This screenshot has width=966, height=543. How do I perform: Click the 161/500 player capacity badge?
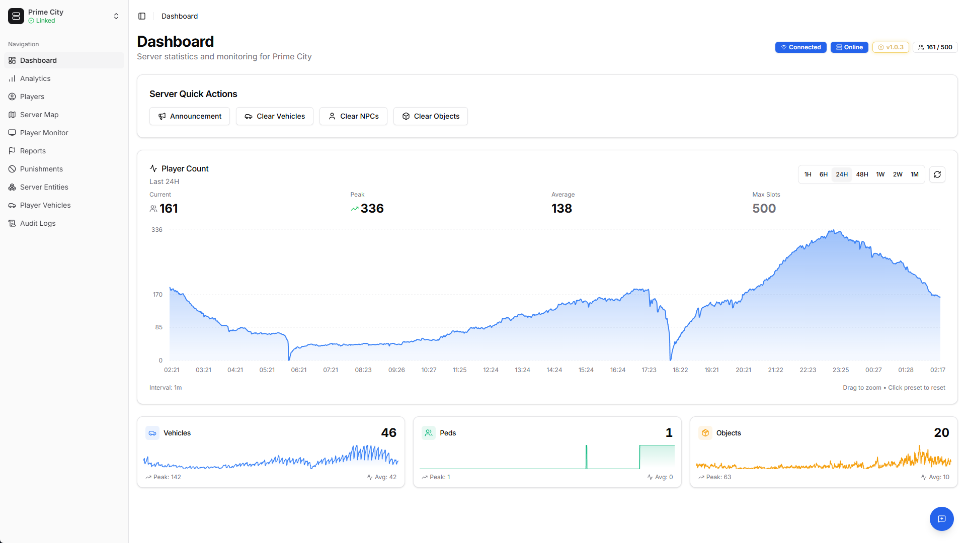pyautogui.click(x=935, y=47)
